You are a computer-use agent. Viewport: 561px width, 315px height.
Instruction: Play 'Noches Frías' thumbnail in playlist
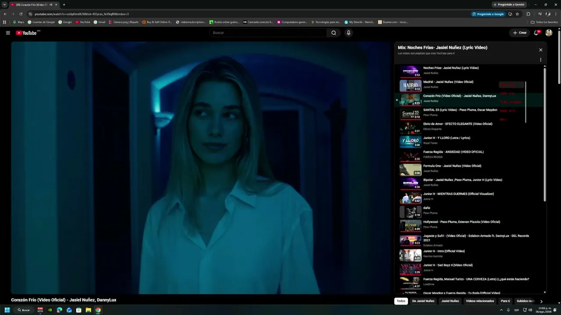pyautogui.click(x=410, y=71)
